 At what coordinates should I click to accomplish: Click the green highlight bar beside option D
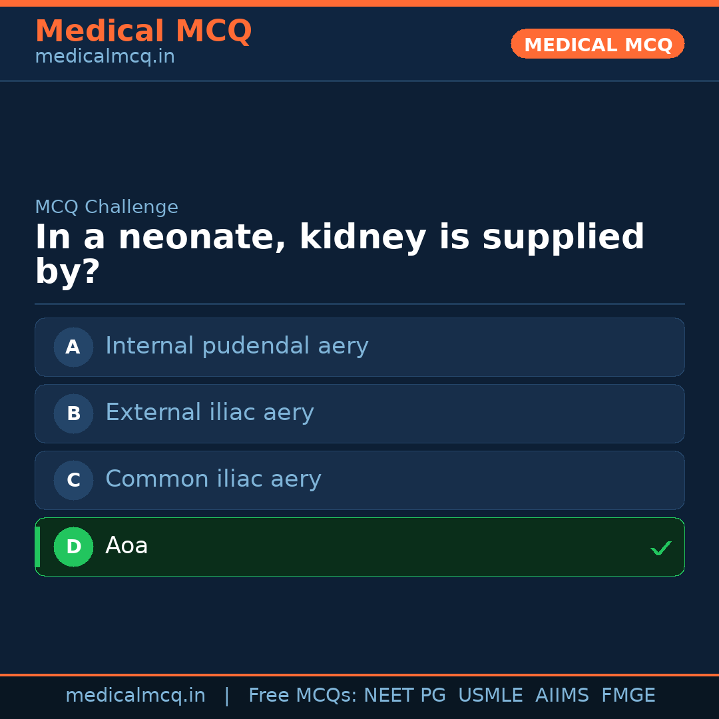pos(37,547)
